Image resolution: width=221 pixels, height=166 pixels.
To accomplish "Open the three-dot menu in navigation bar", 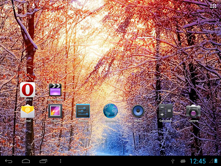I will pos(60,161).
